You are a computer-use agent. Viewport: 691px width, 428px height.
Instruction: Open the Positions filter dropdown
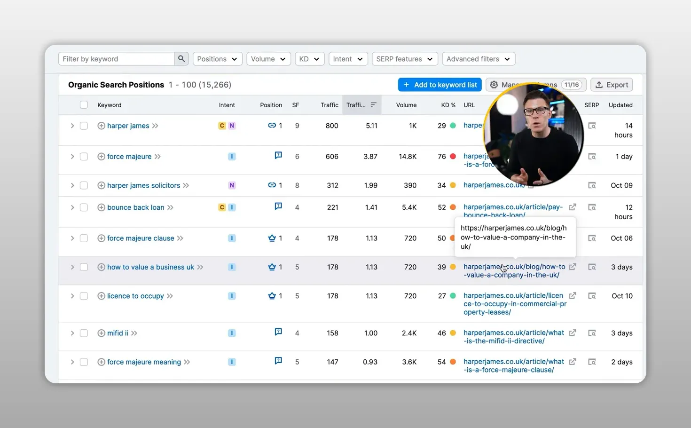coord(218,59)
